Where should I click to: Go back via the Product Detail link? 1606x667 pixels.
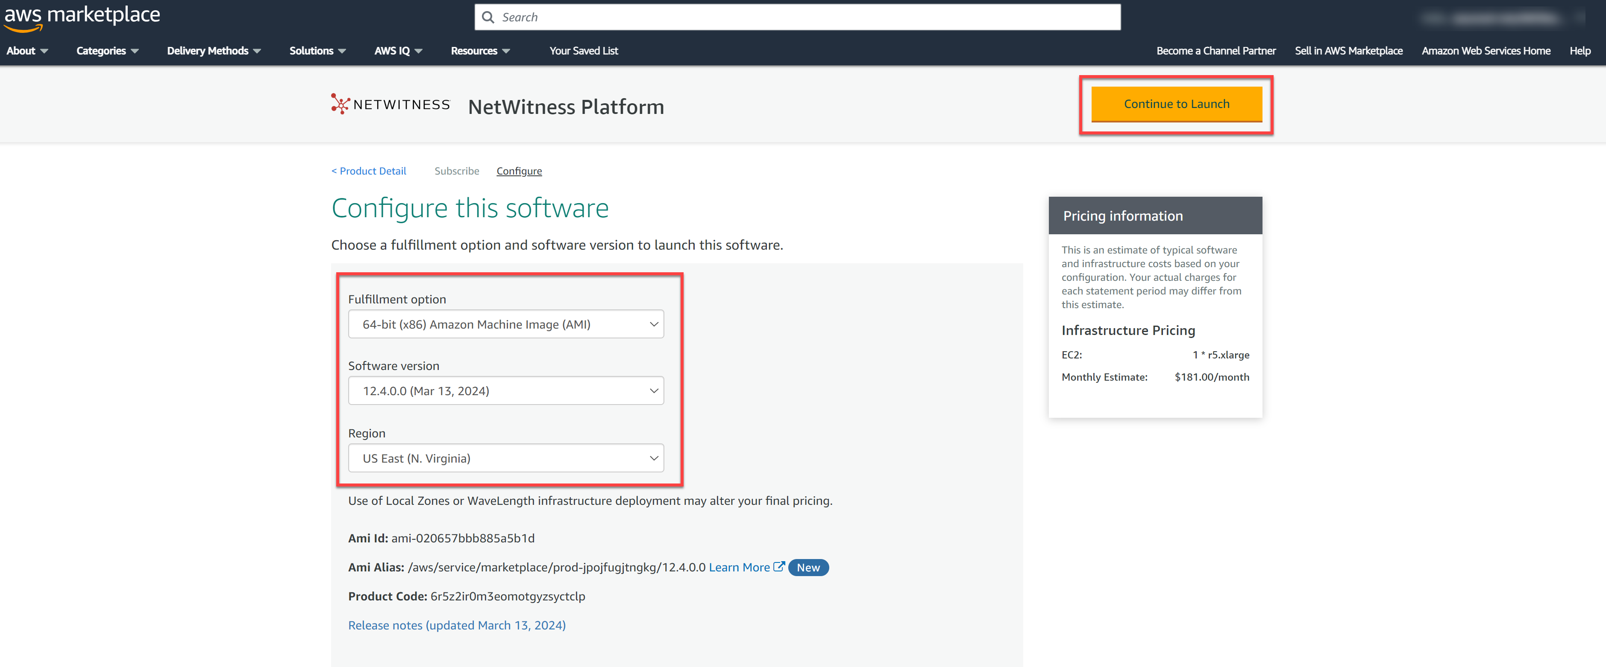(x=368, y=171)
